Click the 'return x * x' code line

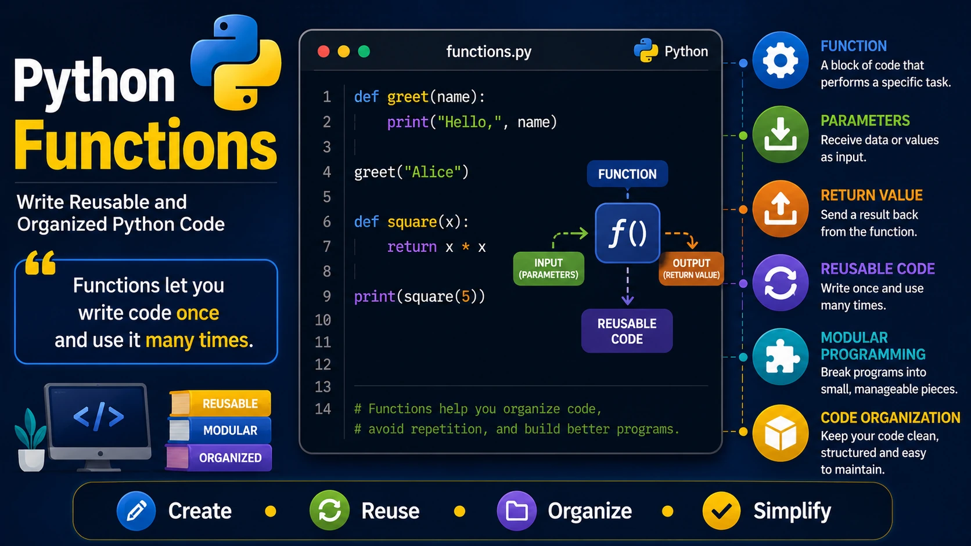(x=436, y=247)
